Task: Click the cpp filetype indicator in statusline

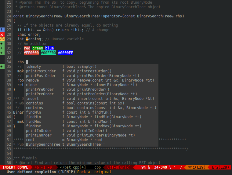Action: click(97, 167)
